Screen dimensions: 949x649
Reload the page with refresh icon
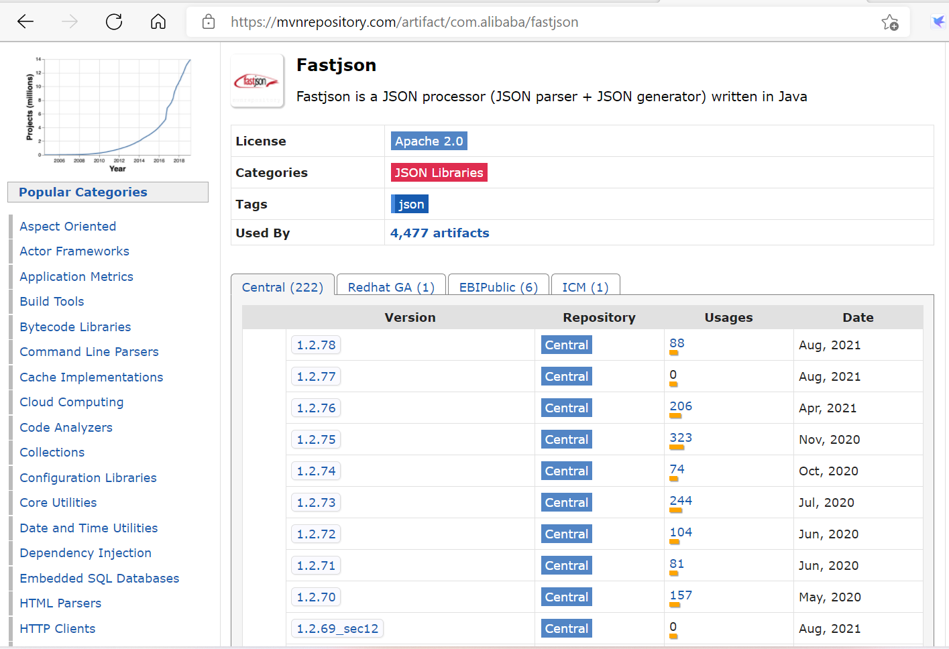coord(114,21)
